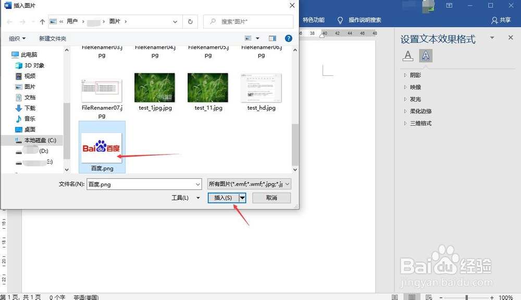Select 3D Objects (3D 对象) folder
This screenshot has width=521, height=300.
click(x=30, y=66)
